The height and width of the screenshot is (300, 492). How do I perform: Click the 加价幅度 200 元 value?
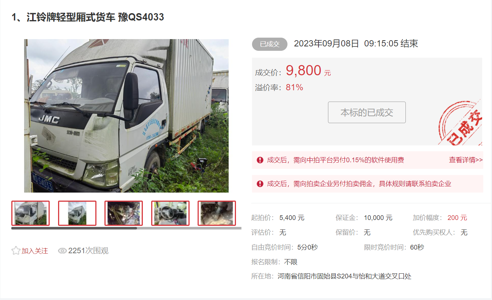(457, 218)
